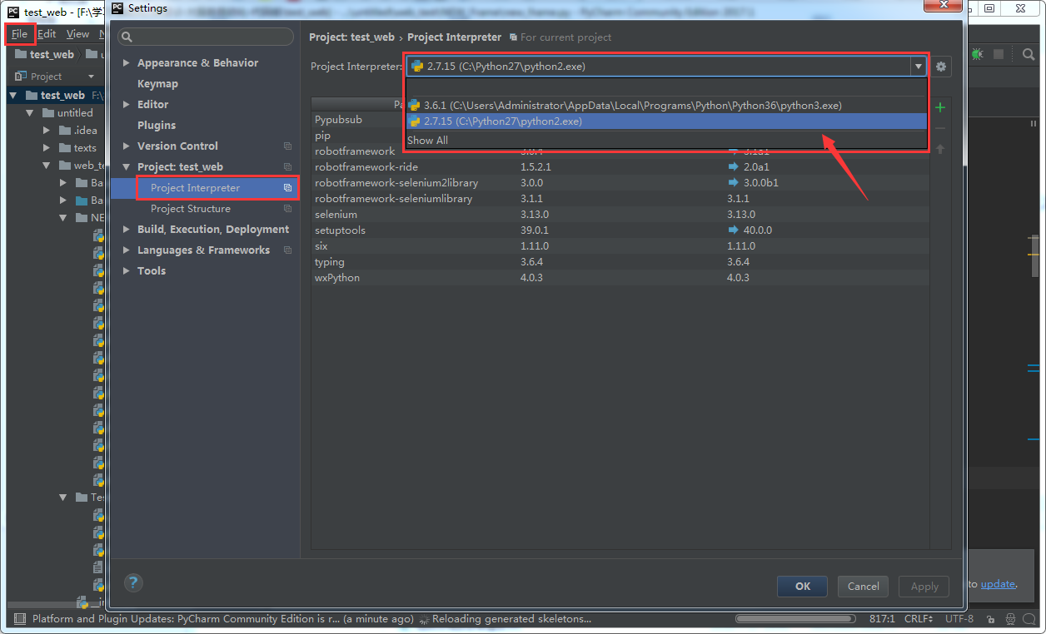This screenshot has width=1046, height=634.
Task: Click the green debug bug icon
Action: 977,54
